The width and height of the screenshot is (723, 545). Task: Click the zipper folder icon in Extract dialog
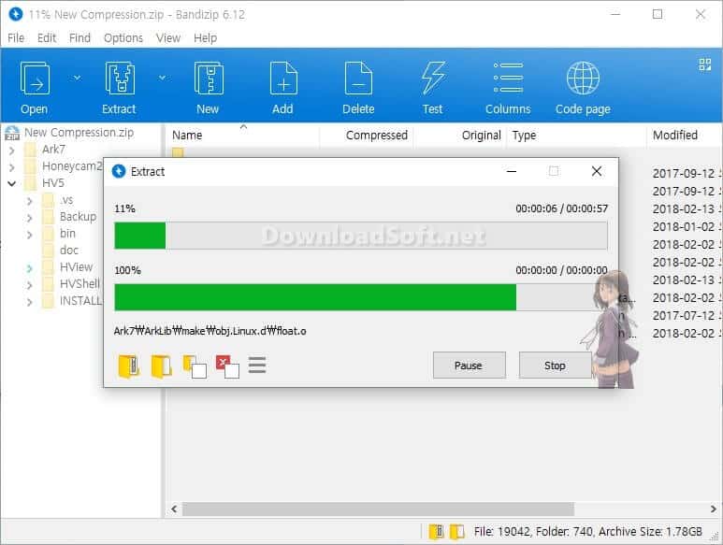coord(128,366)
